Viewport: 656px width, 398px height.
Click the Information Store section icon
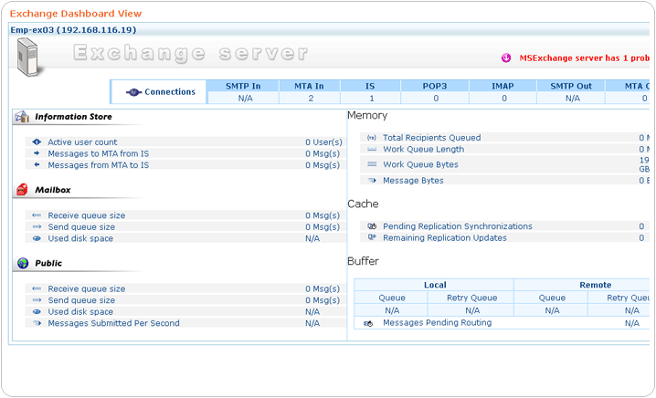tap(22, 117)
